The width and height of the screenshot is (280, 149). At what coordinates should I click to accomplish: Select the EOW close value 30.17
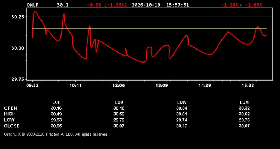tap(181, 126)
